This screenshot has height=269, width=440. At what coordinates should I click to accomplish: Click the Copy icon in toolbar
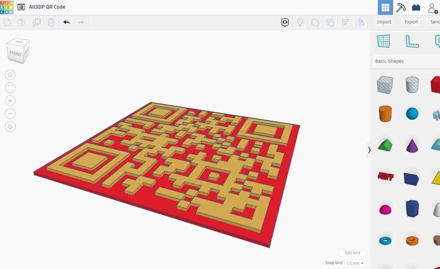click(x=7, y=22)
